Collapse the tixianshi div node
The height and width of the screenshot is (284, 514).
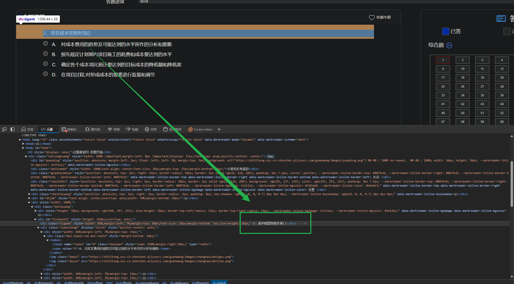point(35,219)
